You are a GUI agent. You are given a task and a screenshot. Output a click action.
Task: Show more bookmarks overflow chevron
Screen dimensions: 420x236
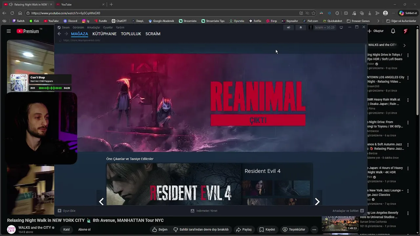click(378, 21)
